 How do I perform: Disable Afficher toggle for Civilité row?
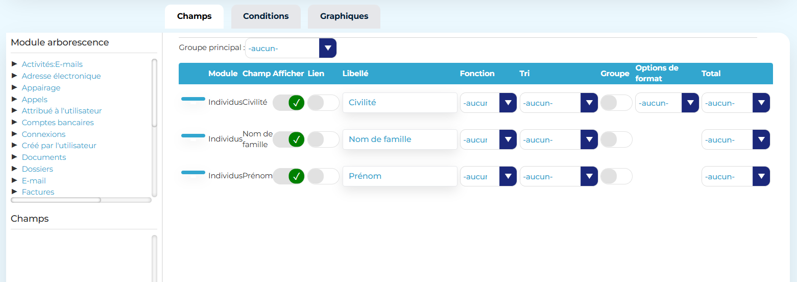(289, 103)
